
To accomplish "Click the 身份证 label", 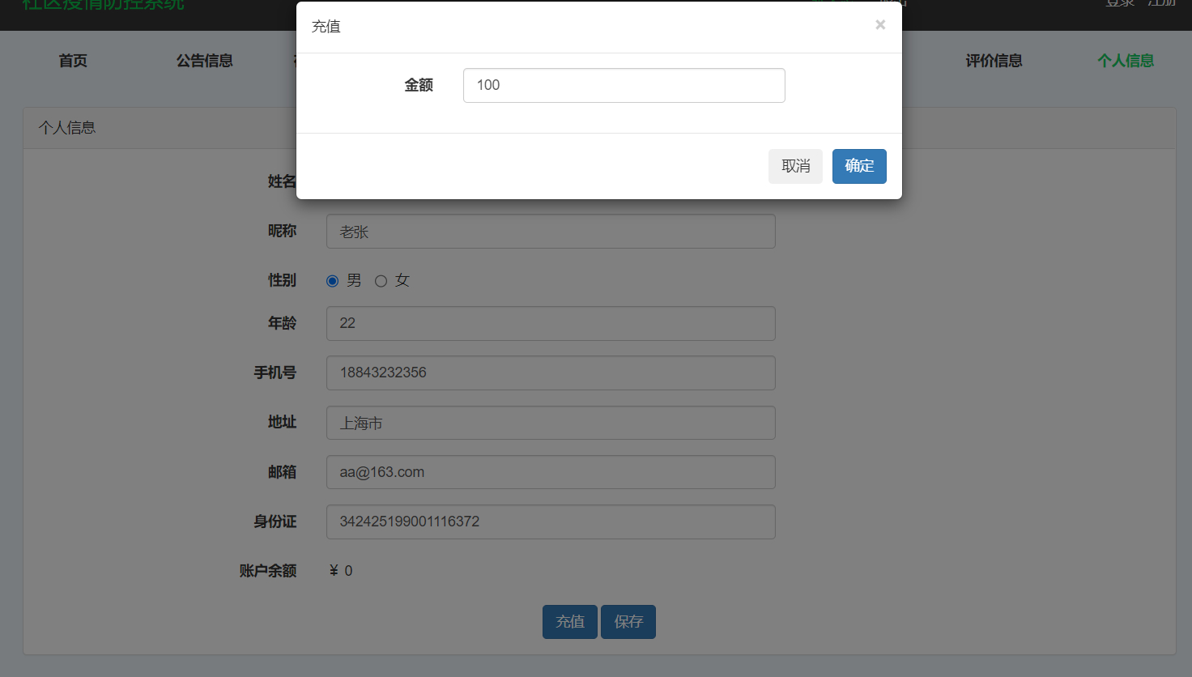I will 275,522.
